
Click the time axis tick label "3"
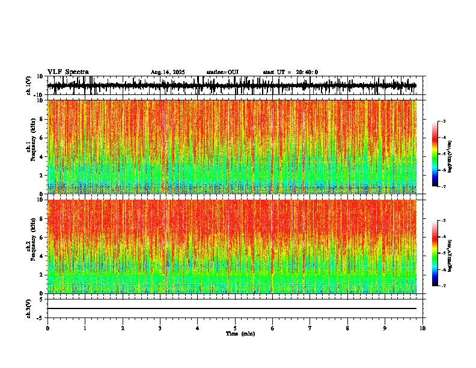pos(160,328)
